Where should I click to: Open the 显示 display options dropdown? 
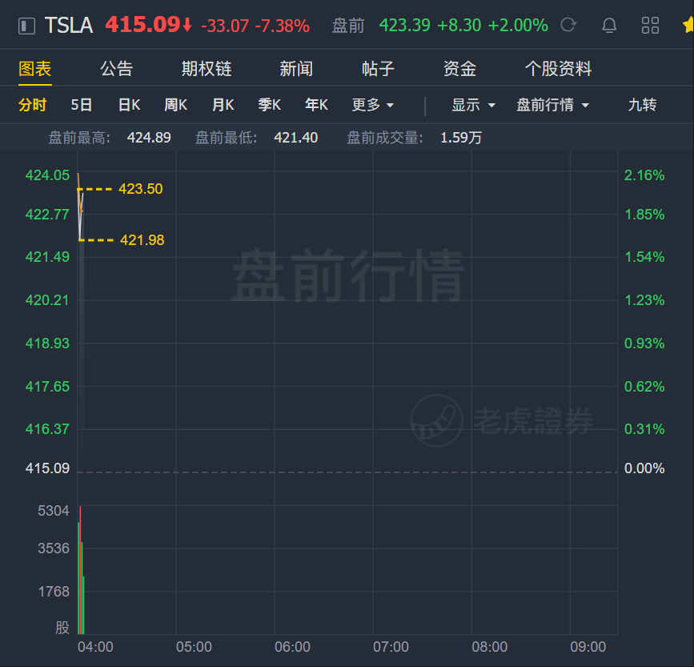(x=473, y=105)
